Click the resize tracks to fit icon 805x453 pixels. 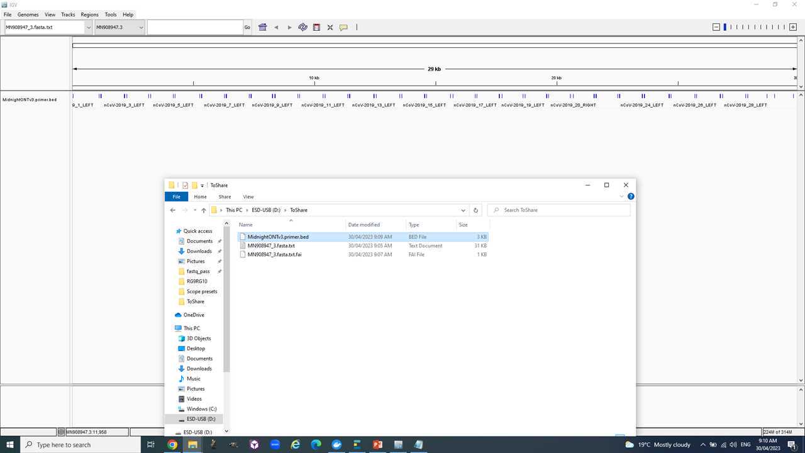(x=330, y=27)
